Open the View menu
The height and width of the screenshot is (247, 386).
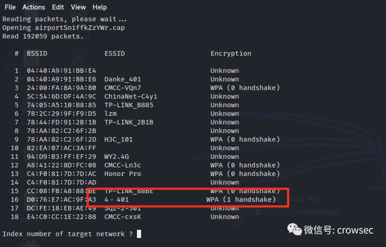click(78, 7)
